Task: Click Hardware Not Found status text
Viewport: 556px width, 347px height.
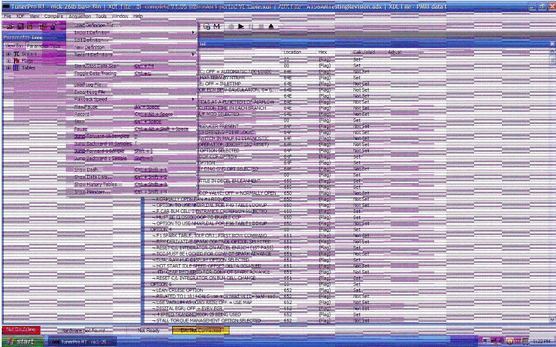Action: (84, 330)
